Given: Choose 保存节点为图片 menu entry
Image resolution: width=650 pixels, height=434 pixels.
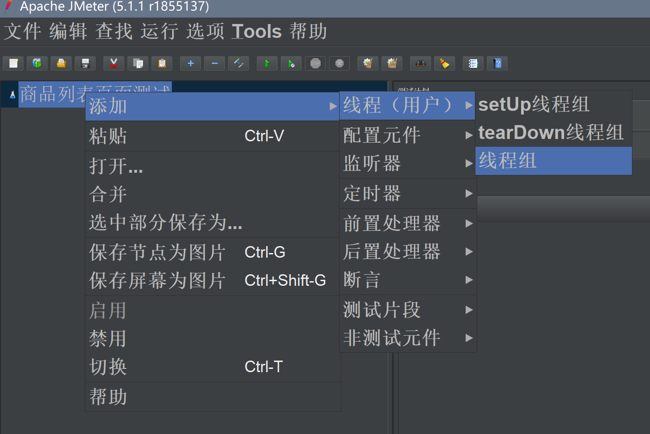Looking at the screenshot, I should click(213, 252).
